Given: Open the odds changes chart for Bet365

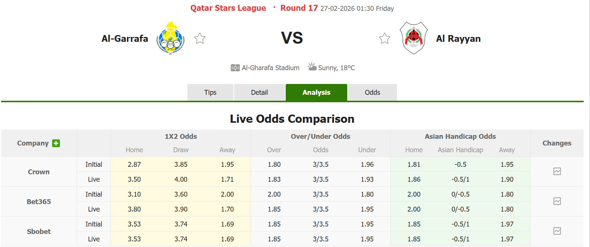Looking at the screenshot, I should pos(557,201).
